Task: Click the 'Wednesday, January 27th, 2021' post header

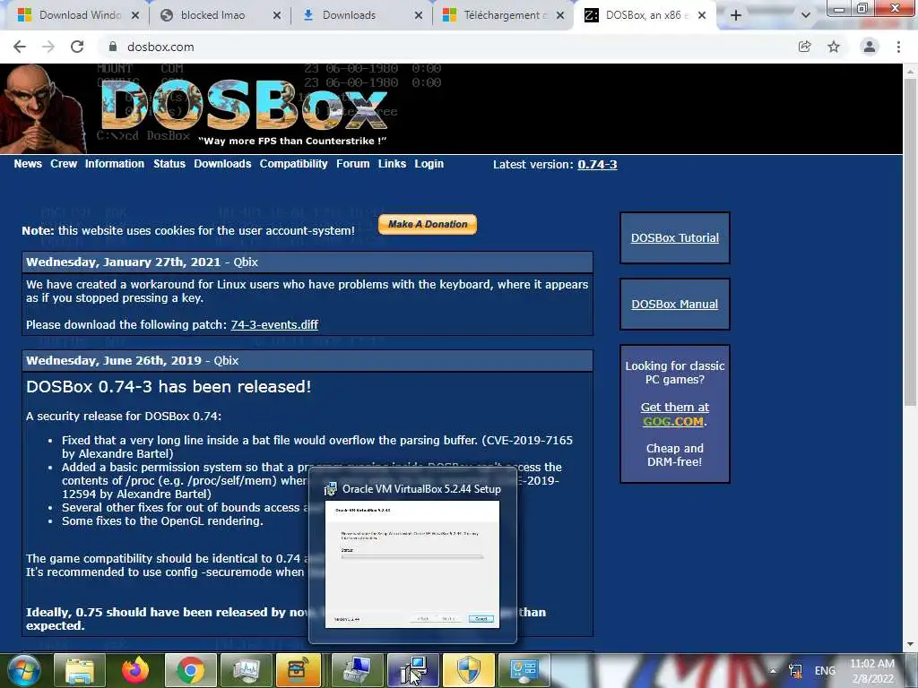Action: pyautogui.click(x=307, y=262)
